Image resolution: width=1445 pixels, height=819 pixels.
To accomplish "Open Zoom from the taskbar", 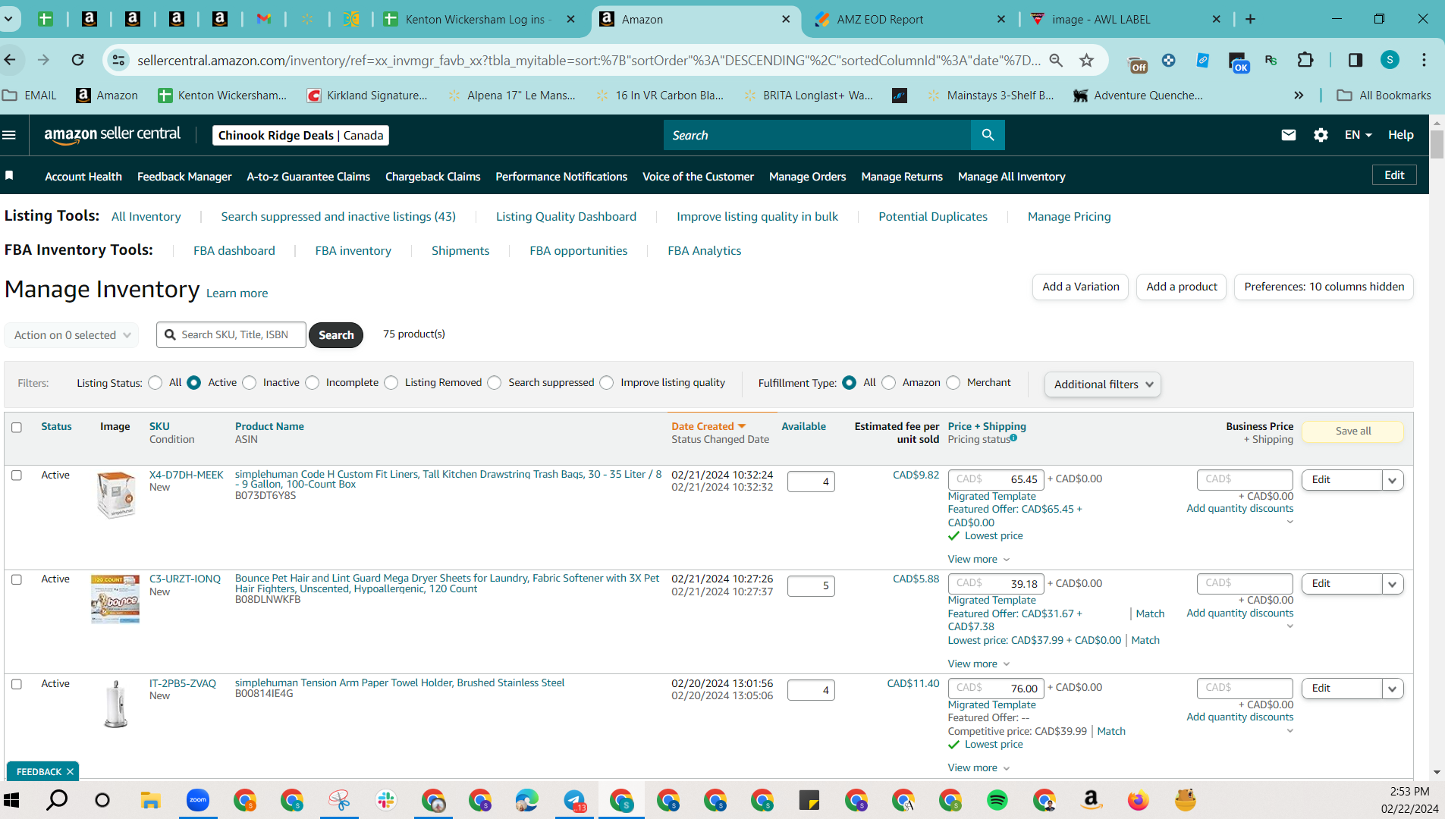I will coord(198,800).
